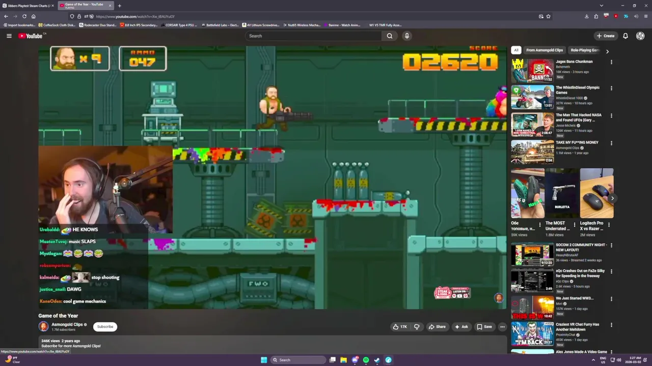This screenshot has height=366, width=652.
Task: Click the Ask button
Action: point(461,327)
